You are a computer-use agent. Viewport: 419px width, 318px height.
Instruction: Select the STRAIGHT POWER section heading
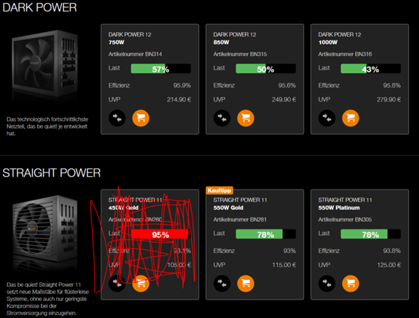tap(52, 172)
